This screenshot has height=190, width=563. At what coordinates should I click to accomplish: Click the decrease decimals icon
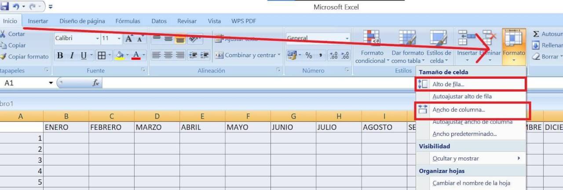(x=345, y=55)
